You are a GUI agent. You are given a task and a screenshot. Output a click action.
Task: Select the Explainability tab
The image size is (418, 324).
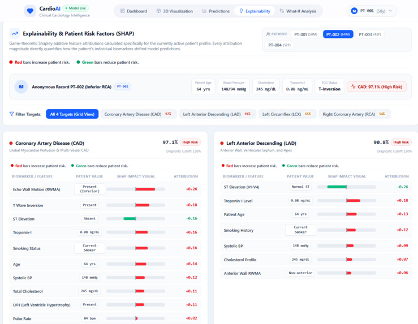255,11
